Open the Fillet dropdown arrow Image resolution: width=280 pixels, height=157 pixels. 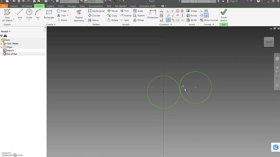pos(68,11)
